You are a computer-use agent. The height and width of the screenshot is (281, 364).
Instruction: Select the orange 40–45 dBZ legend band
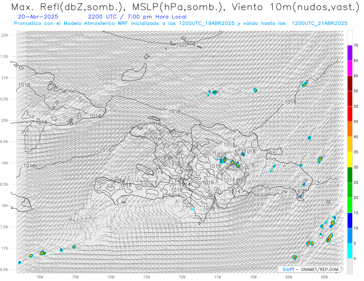click(350, 129)
